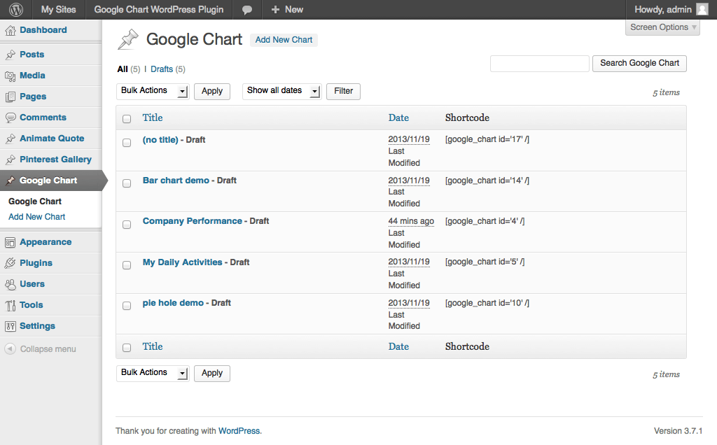
Task: Open Google Chart WordPress Plugin site menu
Action: coord(159,10)
